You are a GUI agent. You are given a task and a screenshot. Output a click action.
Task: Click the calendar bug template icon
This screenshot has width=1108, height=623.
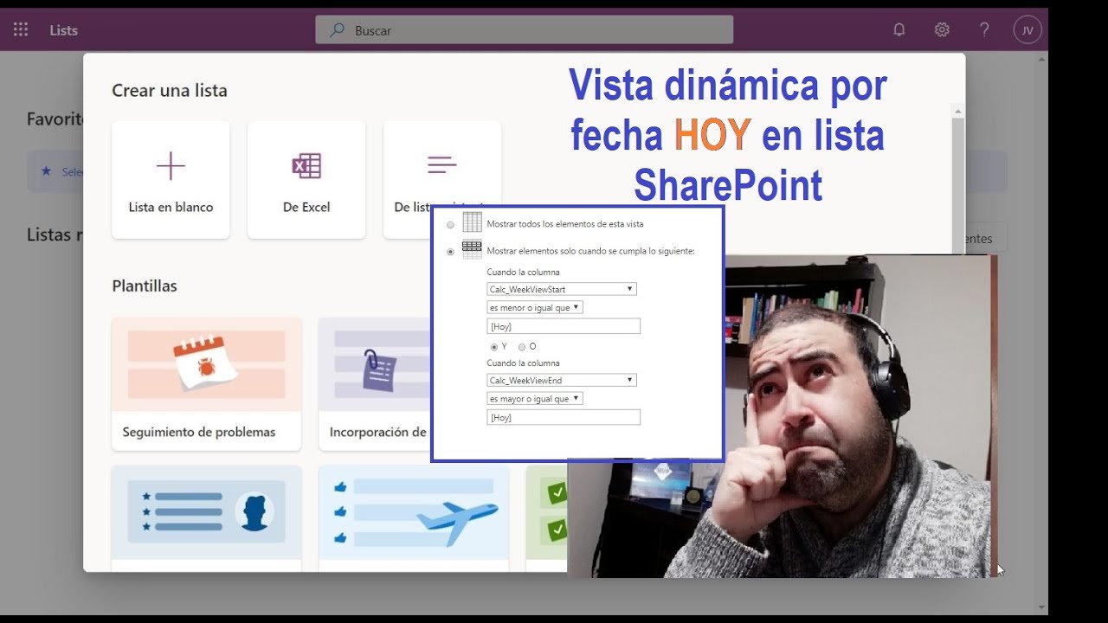[x=206, y=364]
